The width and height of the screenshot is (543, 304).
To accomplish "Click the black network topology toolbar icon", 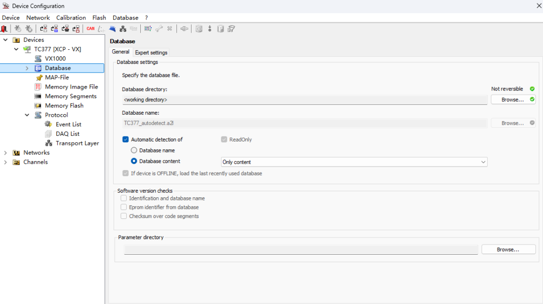I will (123, 29).
